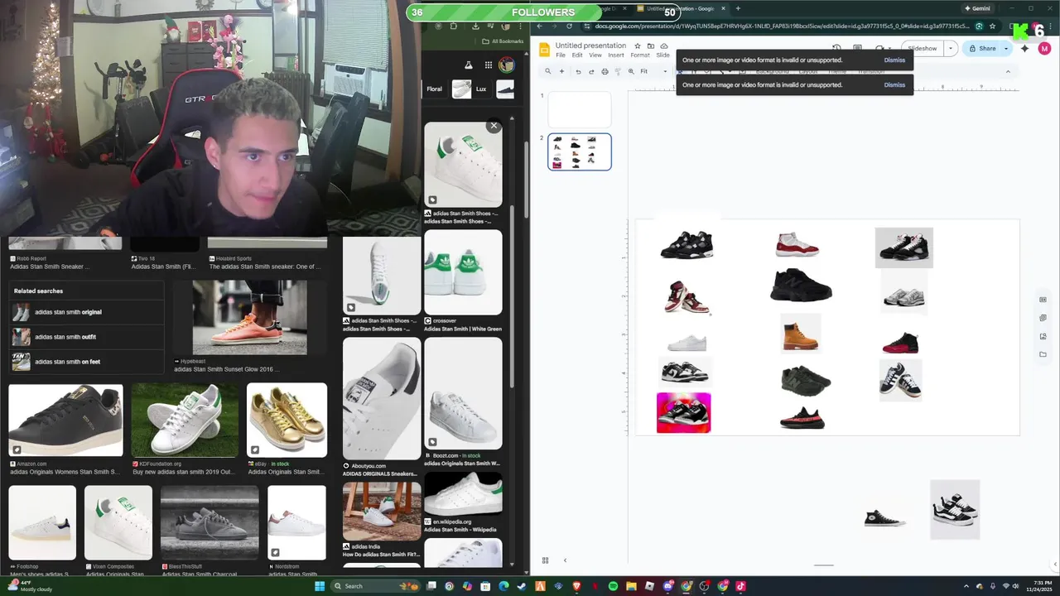Open Microsoft Edge from the taskbar
The image size is (1060, 596).
coord(503,586)
